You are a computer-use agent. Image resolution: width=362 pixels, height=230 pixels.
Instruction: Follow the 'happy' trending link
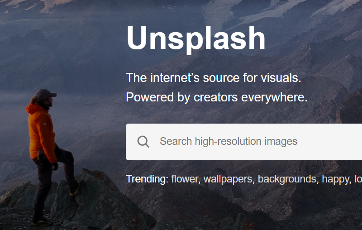pyautogui.click(x=335, y=179)
